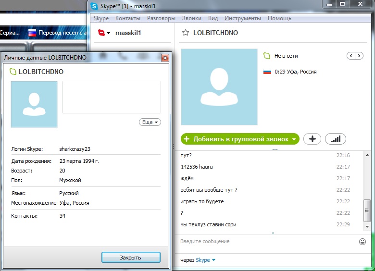Expand arrow on Добавить в групповой звонок
This screenshot has width=375, height=271.
pyautogui.click(x=294, y=139)
